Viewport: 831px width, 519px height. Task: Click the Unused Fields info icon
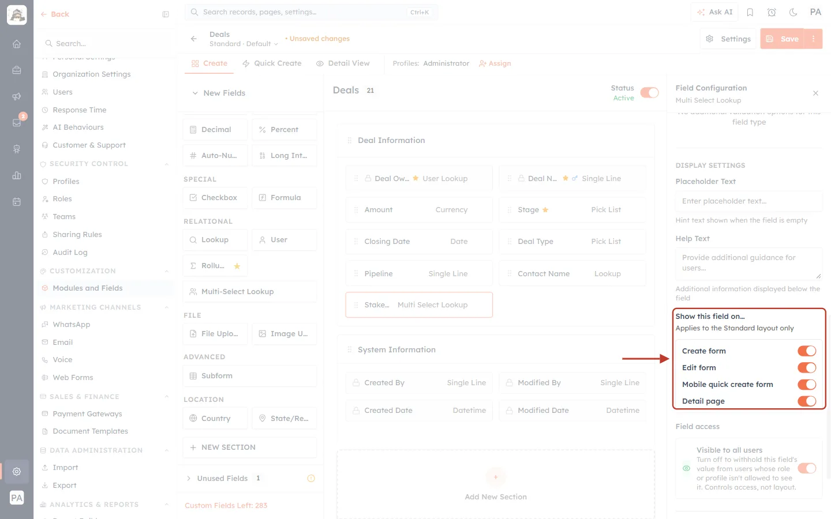[311, 478]
